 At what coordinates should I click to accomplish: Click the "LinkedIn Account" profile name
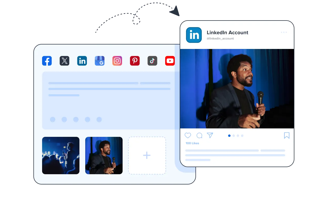pos(228,33)
